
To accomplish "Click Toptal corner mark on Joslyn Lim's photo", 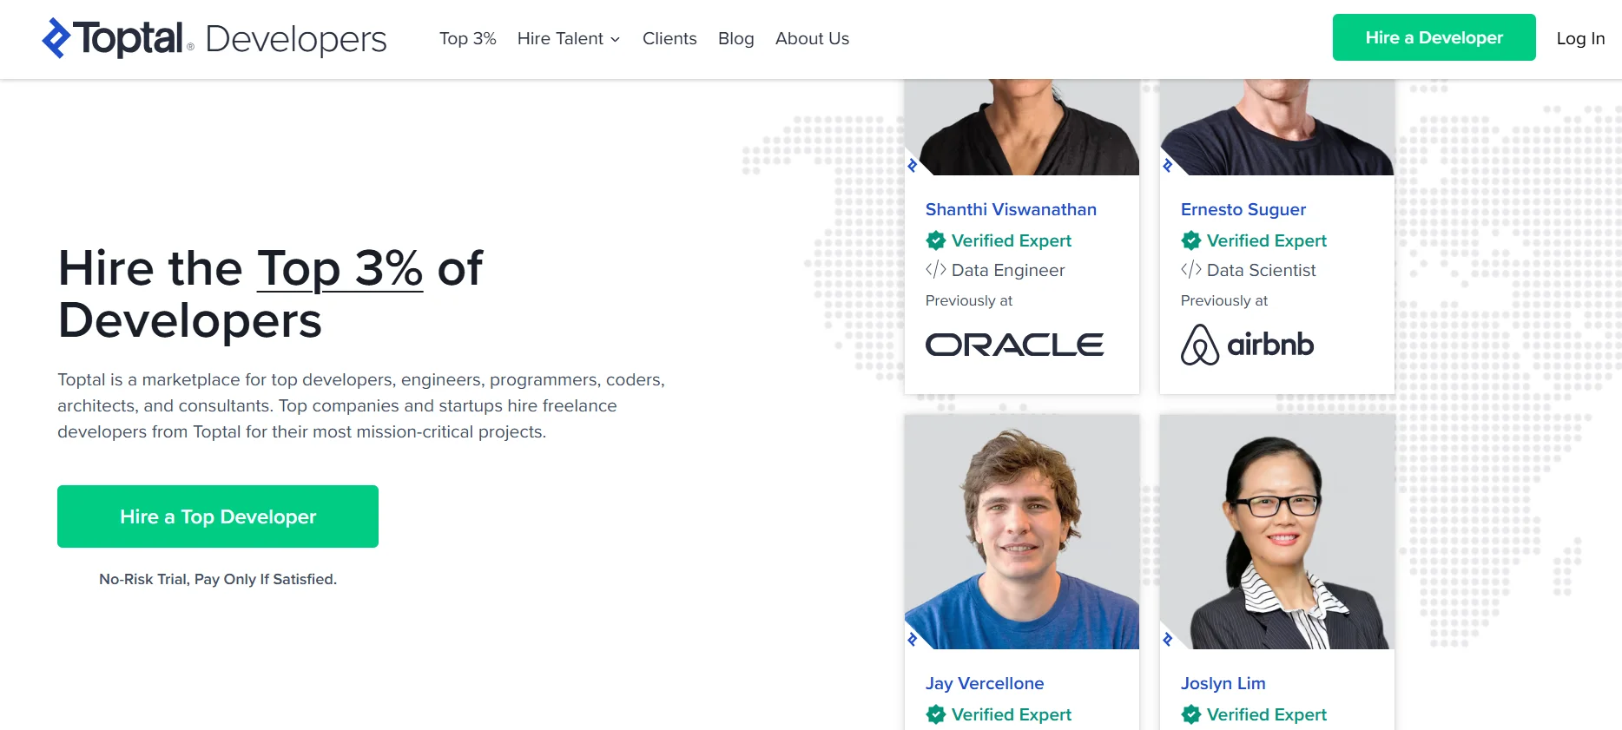I will 1168,640.
